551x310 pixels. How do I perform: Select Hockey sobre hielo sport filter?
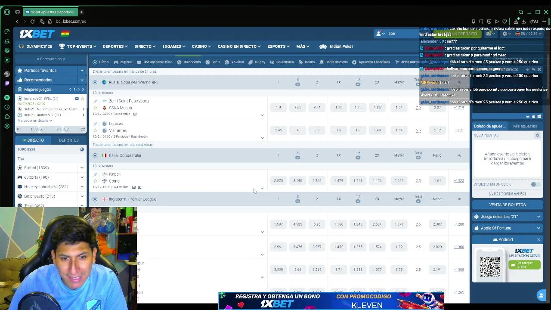155,62
